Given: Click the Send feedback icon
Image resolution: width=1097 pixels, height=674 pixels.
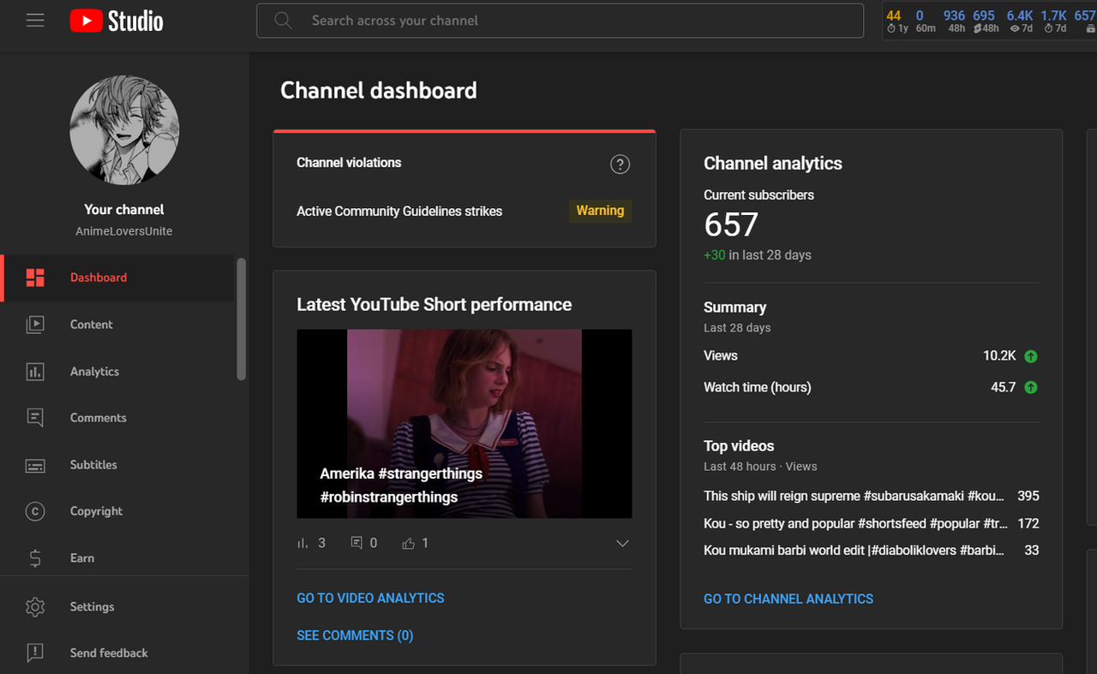Looking at the screenshot, I should click(35, 653).
